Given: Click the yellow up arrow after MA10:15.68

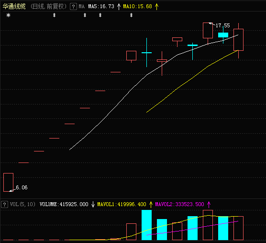Looking at the screenshot, I should tap(156, 7).
